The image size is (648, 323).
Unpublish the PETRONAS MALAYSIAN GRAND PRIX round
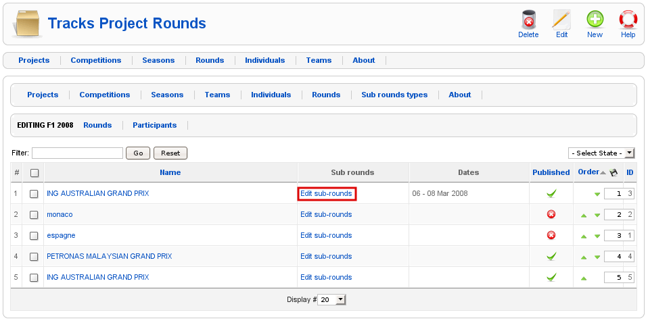click(x=551, y=257)
